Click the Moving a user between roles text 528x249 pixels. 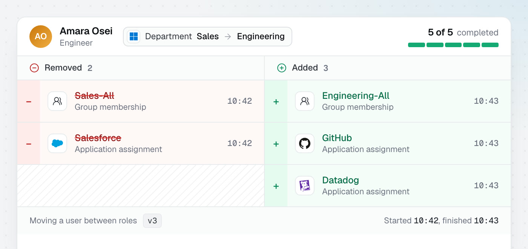point(83,221)
